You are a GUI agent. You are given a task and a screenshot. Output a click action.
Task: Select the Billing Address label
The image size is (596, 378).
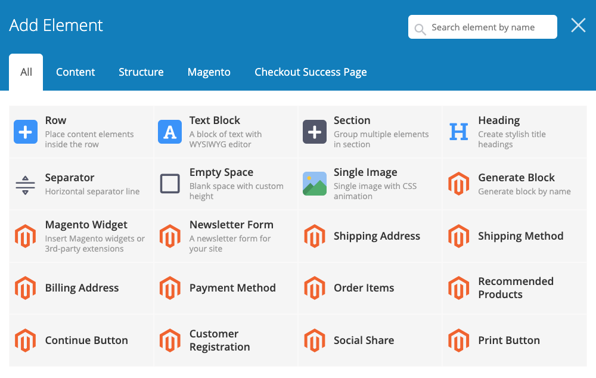click(x=82, y=288)
